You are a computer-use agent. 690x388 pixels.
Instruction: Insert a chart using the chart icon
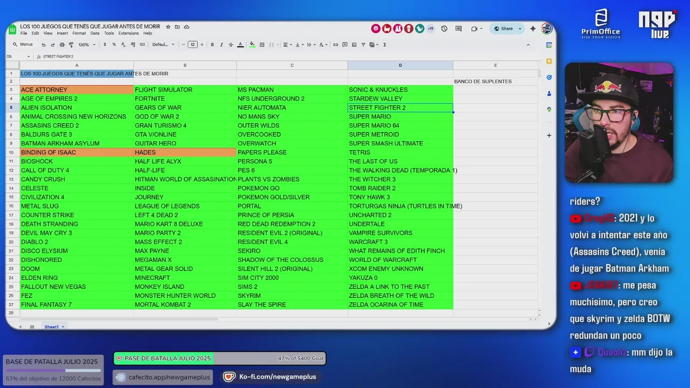point(354,45)
